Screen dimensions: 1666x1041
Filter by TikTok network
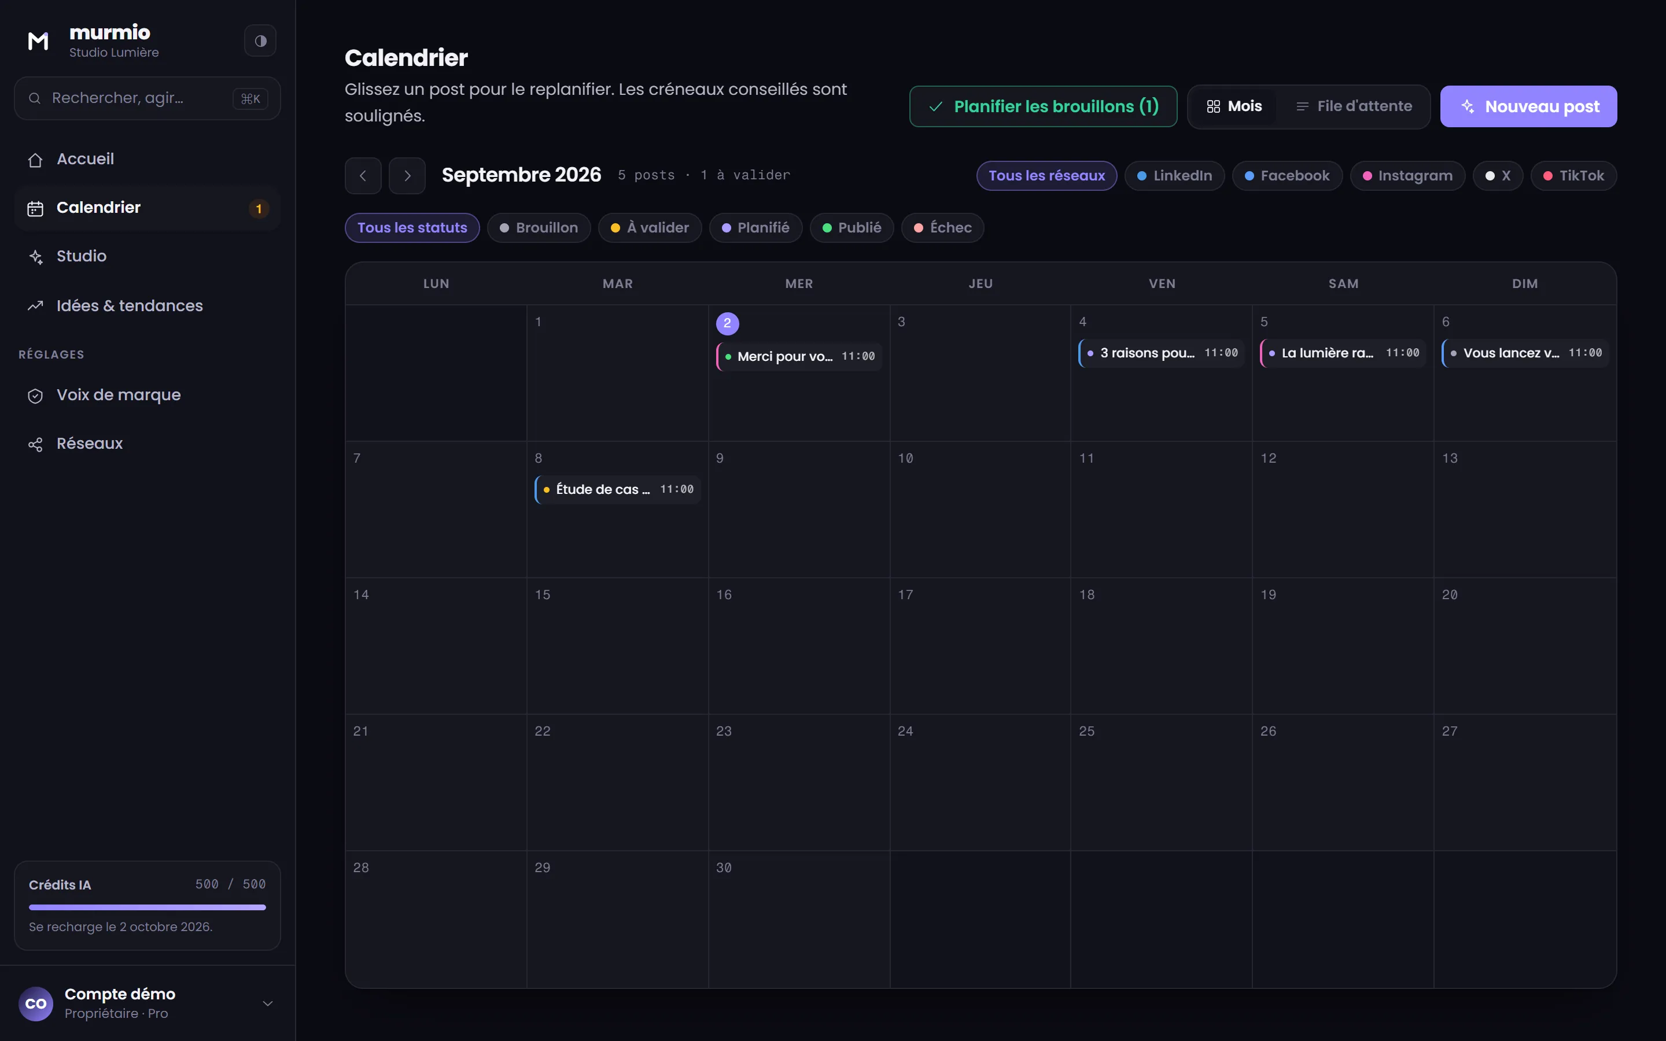pyautogui.click(x=1573, y=176)
